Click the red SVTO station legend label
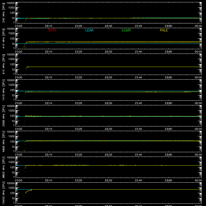This screenshot has height=206, width=206. pos(52,30)
